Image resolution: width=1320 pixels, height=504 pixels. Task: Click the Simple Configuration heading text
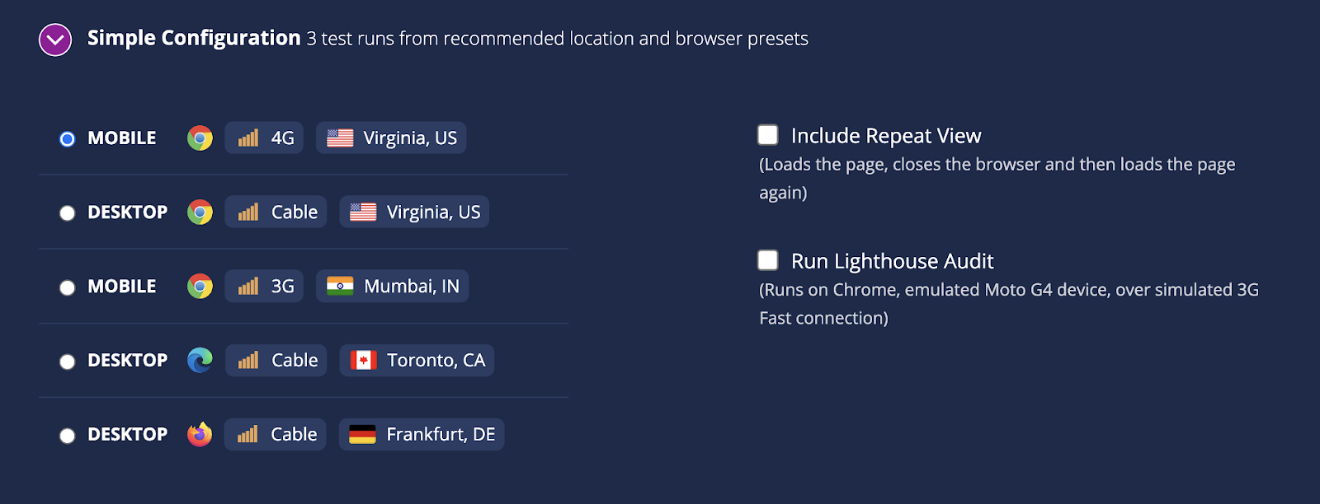click(x=194, y=38)
